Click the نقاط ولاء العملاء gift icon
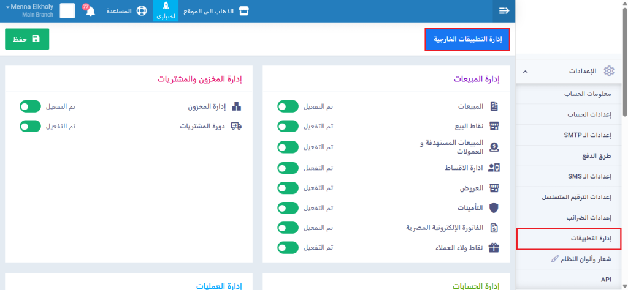628x290 pixels. (x=494, y=248)
